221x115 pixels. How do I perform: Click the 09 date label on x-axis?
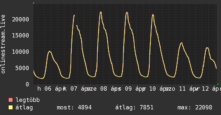pos(128,89)
